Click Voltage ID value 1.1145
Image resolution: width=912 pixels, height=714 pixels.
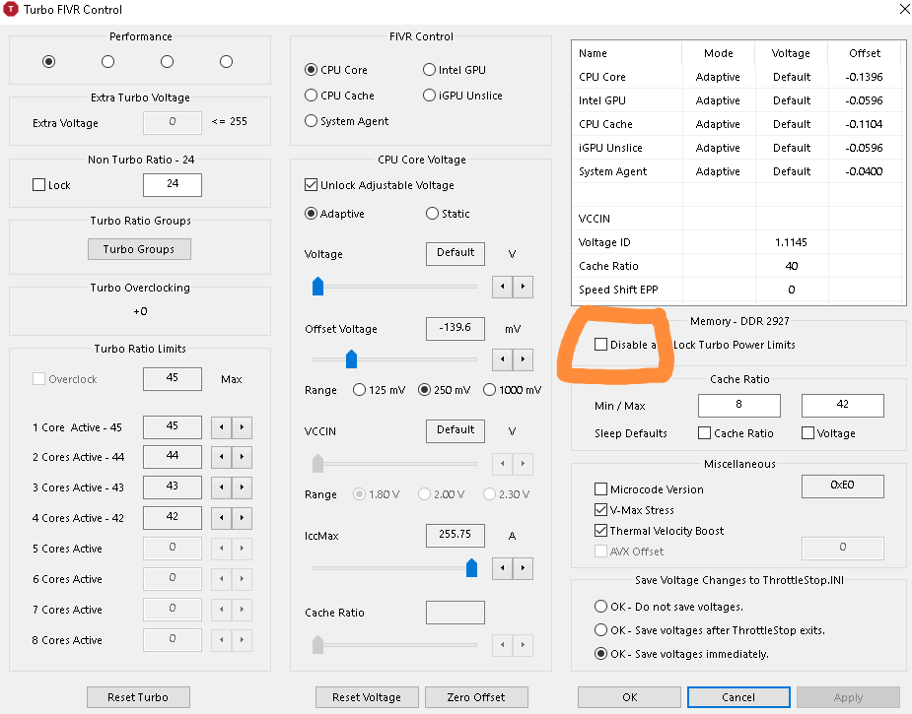click(x=791, y=242)
